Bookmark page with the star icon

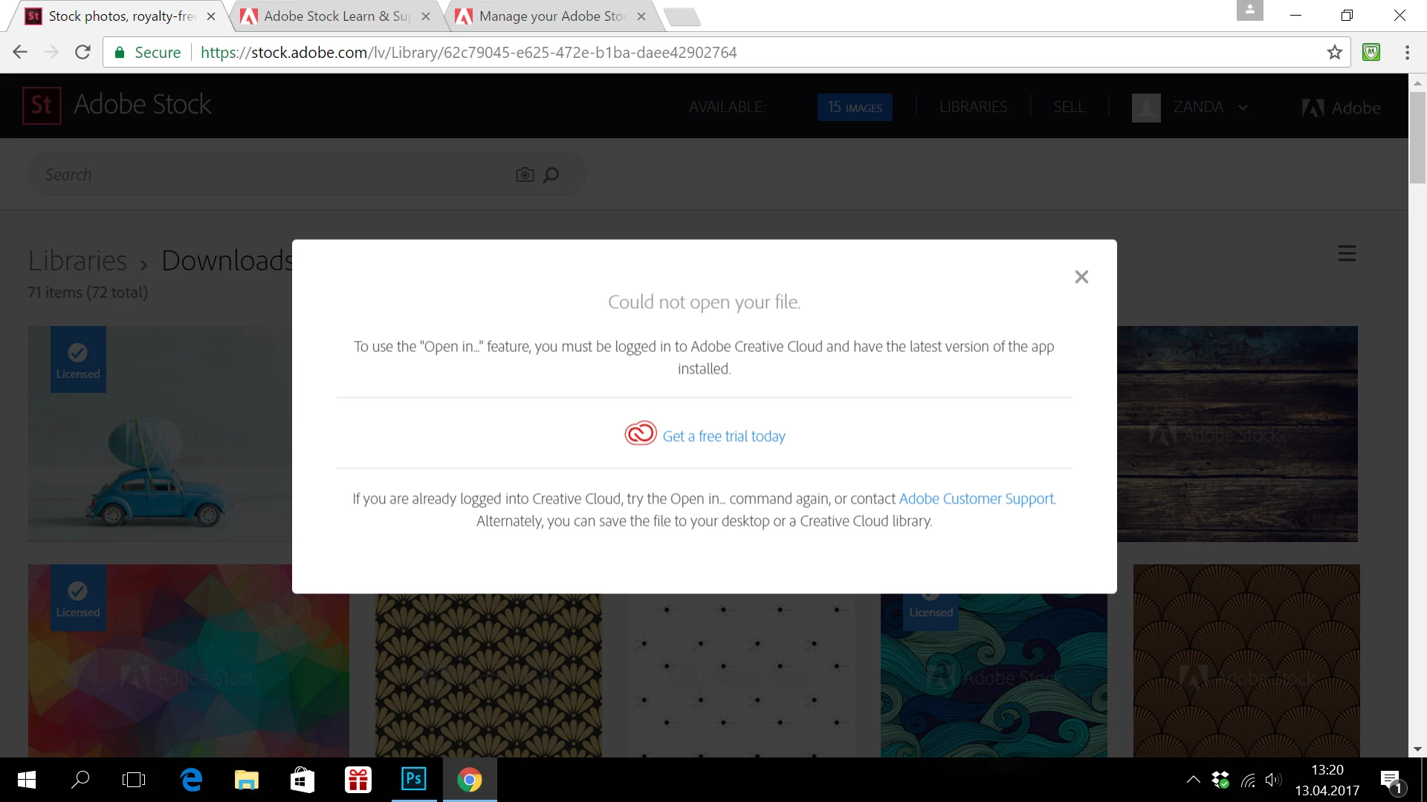point(1335,52)
